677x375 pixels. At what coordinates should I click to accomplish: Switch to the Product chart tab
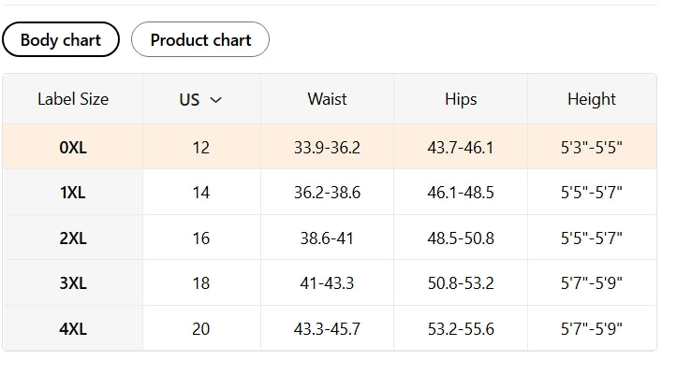click(x=200, y=40)
